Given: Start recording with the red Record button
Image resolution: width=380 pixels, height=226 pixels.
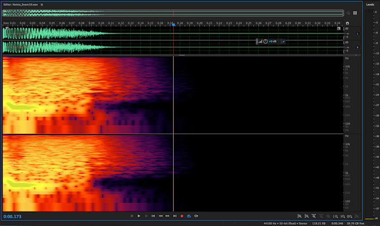Looking at the screenshot, I should (x=182, y=216).
